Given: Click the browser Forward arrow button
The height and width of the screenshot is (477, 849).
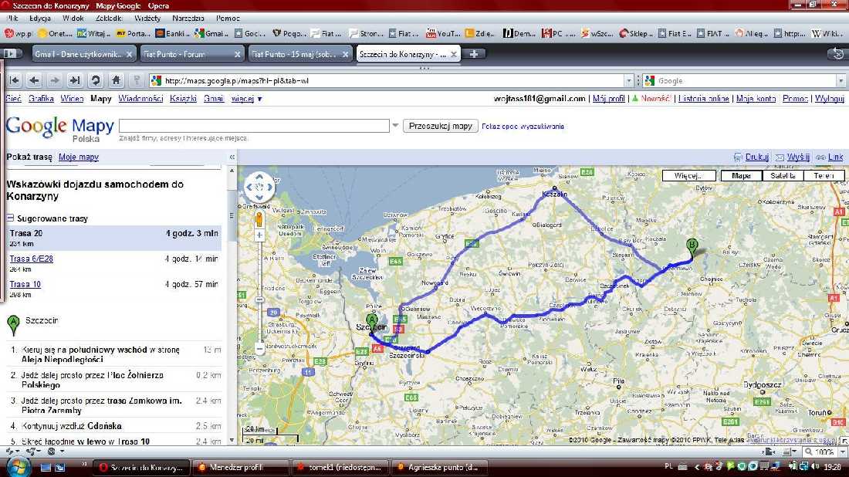Looking at the screenshot, I should click(55, 81).
